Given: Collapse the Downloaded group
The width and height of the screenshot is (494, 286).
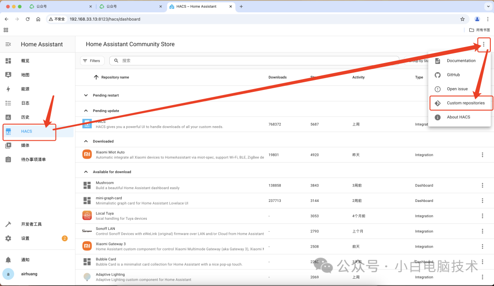Looking at the screenshot, I should point(86,141).
